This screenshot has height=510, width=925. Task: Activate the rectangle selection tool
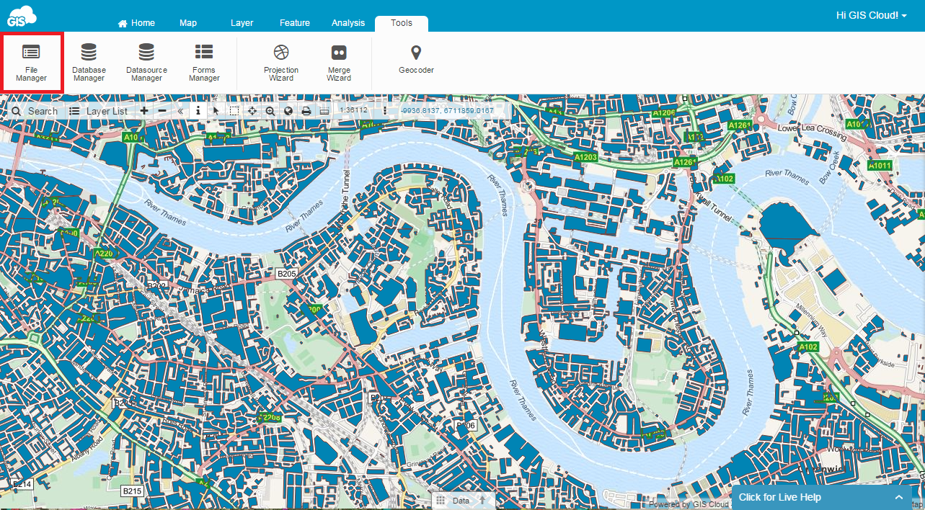coord(234,111)
